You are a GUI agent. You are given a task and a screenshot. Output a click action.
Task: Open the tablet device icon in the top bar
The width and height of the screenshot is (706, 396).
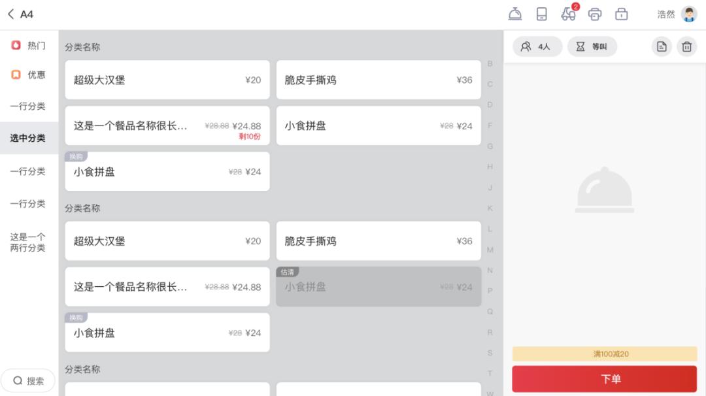click(x=543, y=14)
